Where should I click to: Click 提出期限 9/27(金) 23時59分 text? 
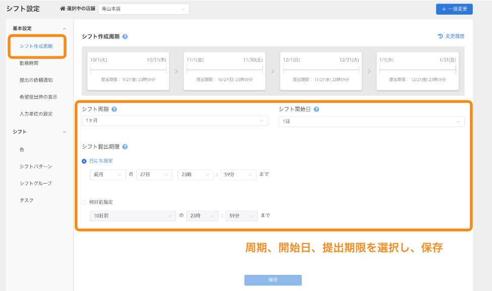(x=128, y=80)
